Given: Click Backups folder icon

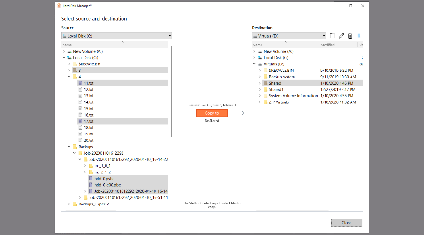Looking at the screenshot, I should (x=75, y=147).
